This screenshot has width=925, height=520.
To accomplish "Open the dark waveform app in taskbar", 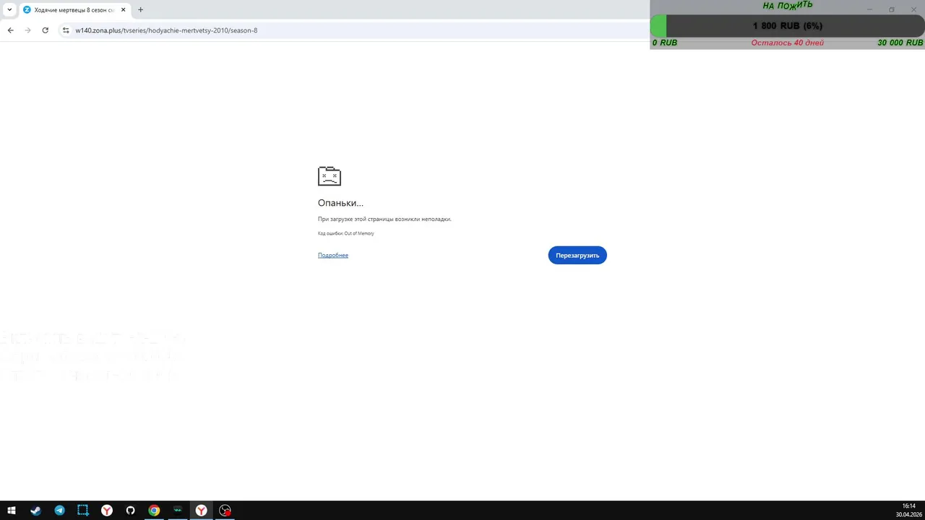I will tap(178, 511).
